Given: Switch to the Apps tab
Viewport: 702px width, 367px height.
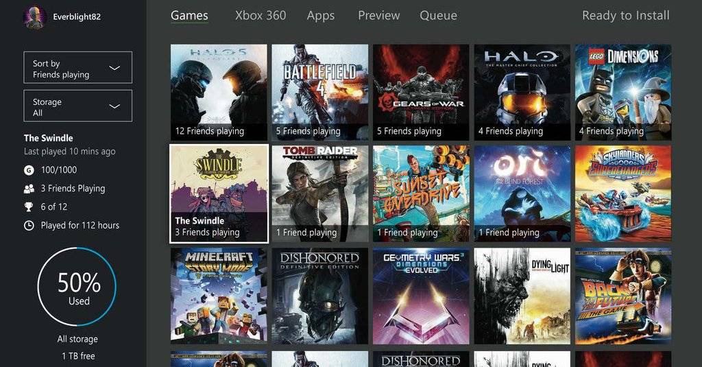Looking at the screenshot, I should coord(321,16).
